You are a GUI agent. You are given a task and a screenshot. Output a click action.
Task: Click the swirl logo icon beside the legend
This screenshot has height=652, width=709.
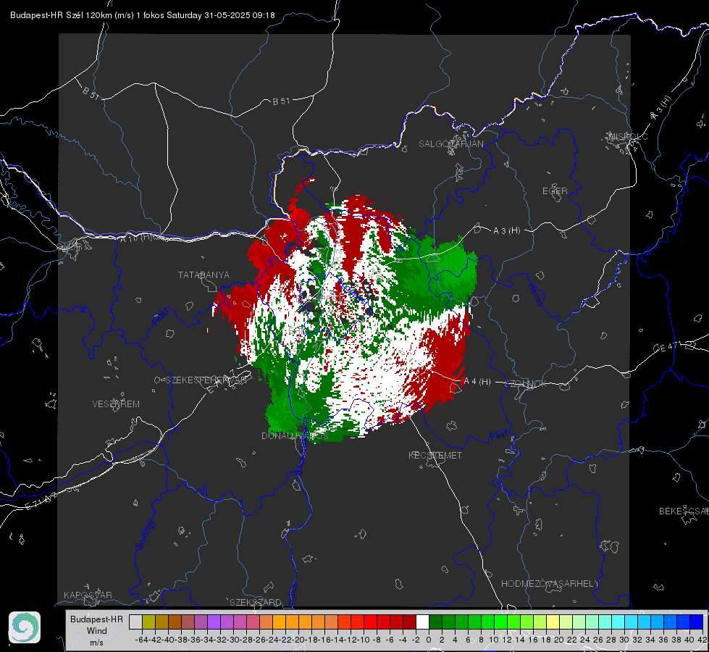point(25,627)
